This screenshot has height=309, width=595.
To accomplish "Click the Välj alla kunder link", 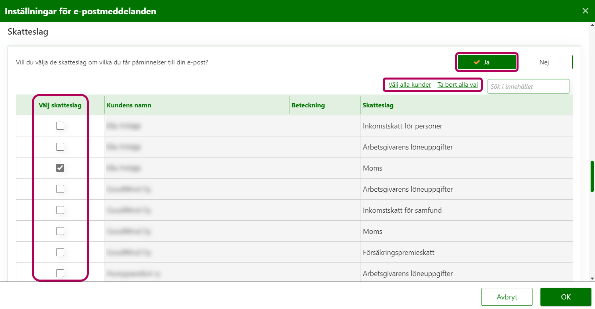I will click(409, 85).
